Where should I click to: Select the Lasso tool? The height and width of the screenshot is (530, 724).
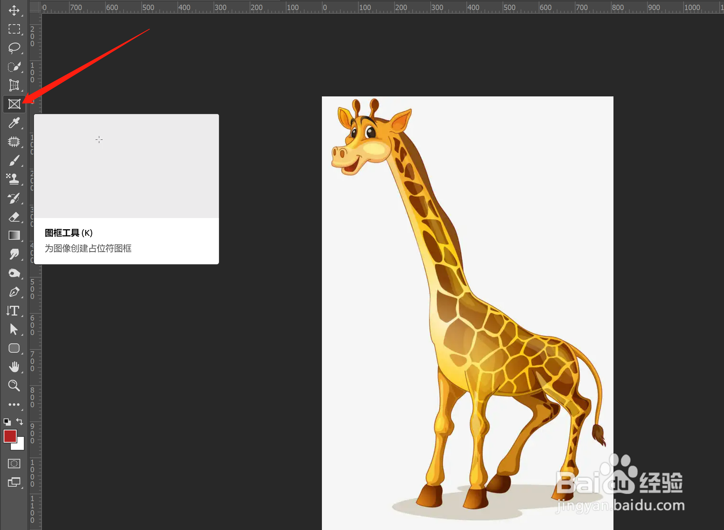(14, 48)
